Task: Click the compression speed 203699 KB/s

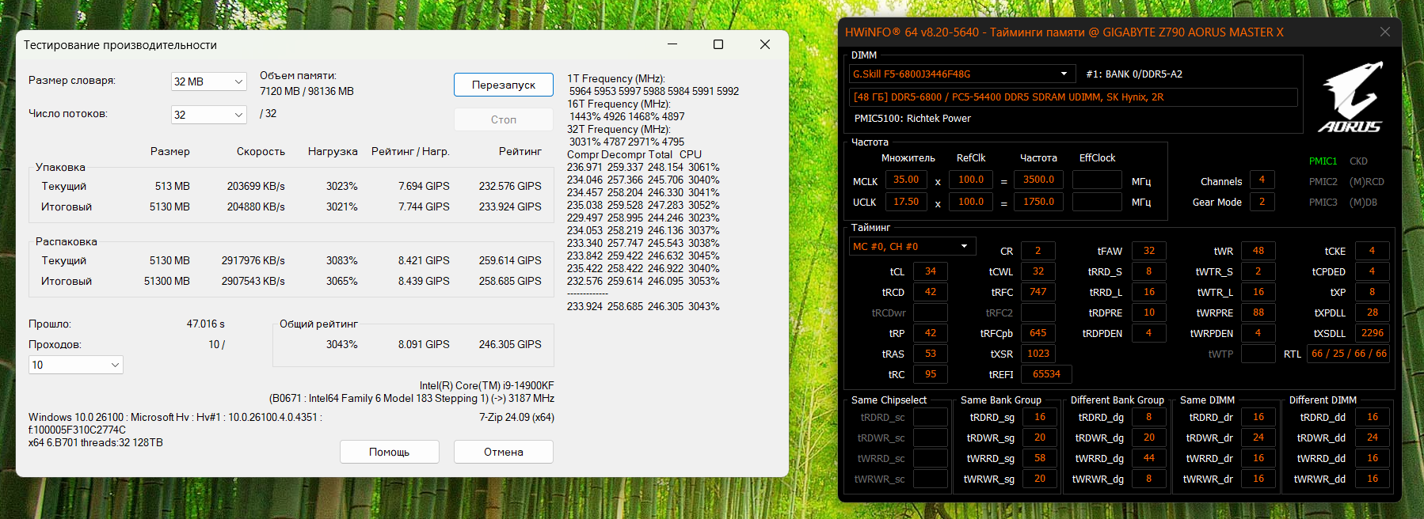Action: (256, 186)
